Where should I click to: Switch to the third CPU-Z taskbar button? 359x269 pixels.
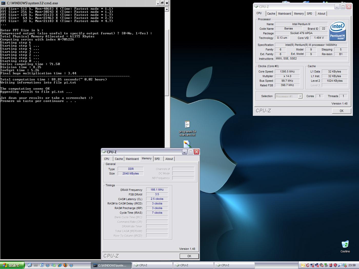click(234, 265)
